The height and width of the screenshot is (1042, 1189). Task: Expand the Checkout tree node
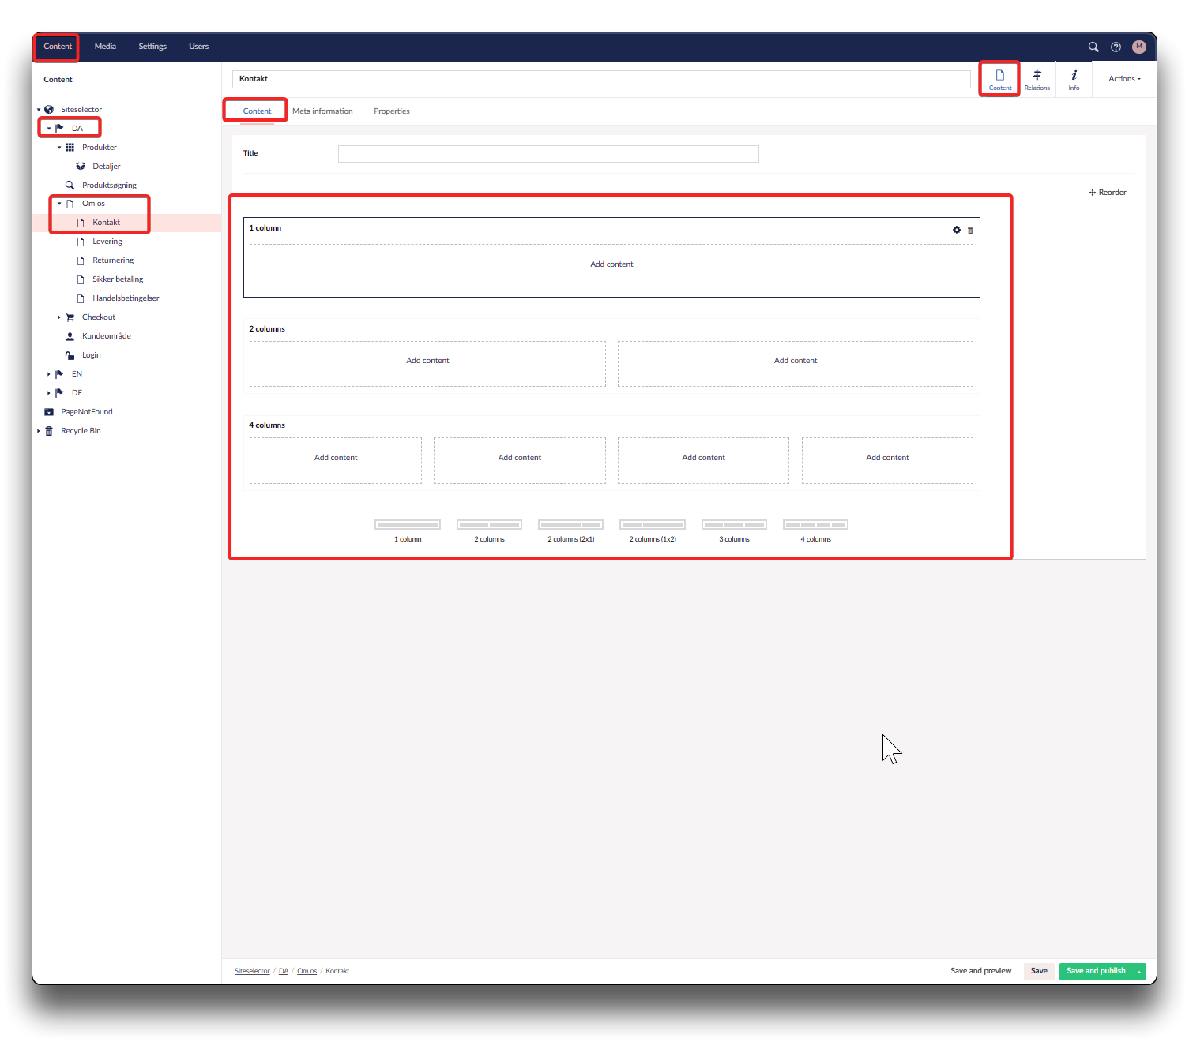[58, 317]
